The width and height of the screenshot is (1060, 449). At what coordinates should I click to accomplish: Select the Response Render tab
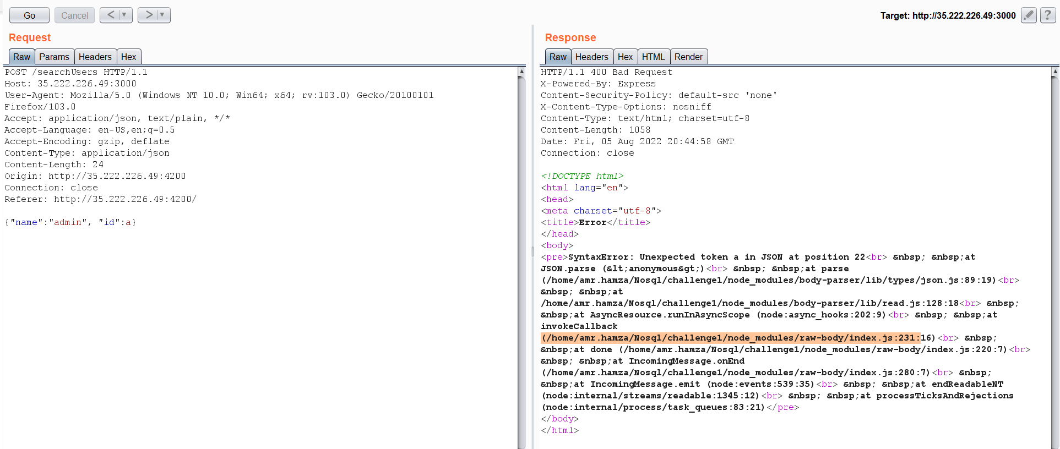click(x=688, y=57)
